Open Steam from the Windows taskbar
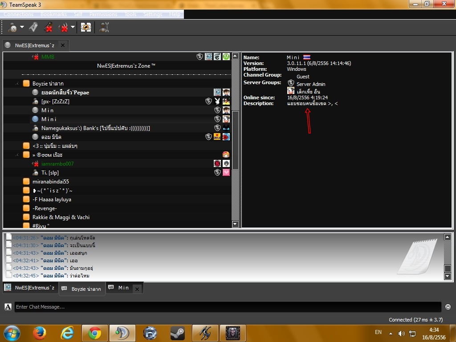The image size is (456, 342). tap(177, 333)
